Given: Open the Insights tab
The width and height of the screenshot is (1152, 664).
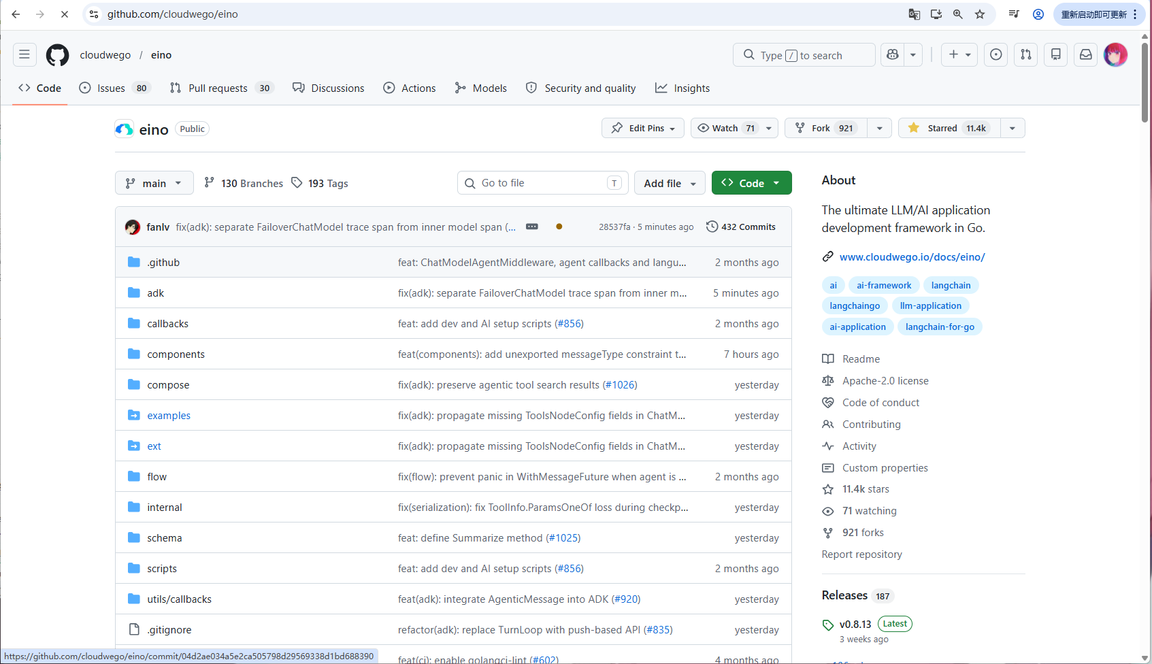Looking at the screenshot, I should point(682,88).
